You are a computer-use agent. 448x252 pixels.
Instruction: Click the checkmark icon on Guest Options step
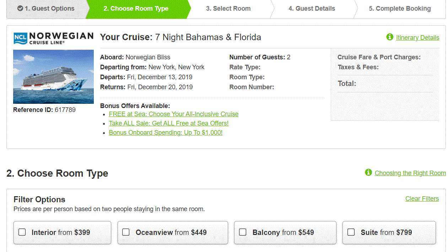[20, 8]
